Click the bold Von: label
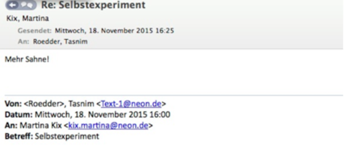344x152 pixels. click(13, 104)
